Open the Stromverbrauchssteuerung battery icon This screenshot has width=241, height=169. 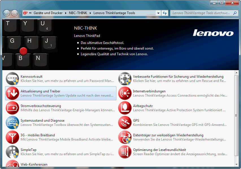point(12,108)
